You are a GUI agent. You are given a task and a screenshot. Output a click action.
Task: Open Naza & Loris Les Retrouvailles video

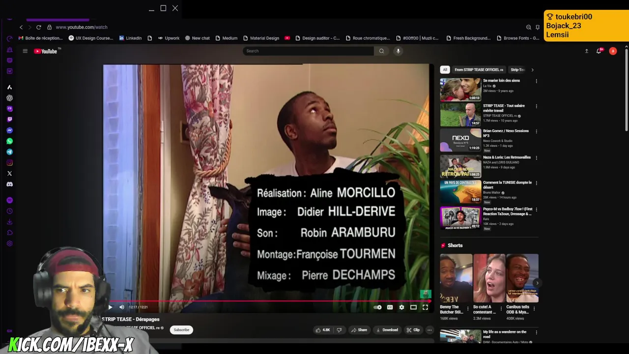(460, 166)
